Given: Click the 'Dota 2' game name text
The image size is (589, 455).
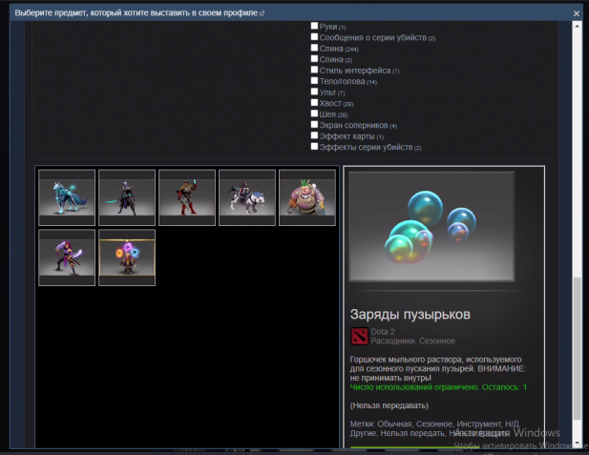Looking at the screenshot, I should [383, 332].
